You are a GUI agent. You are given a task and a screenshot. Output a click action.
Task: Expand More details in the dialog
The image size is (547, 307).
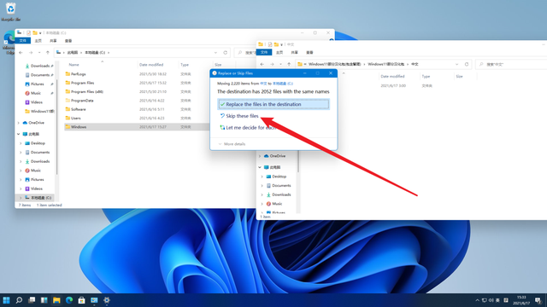tap(232, 144)
